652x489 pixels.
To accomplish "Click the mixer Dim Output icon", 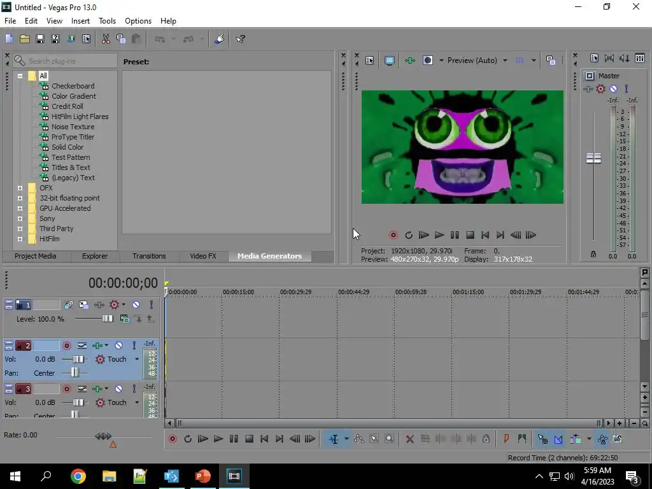I will click(624, 58).
